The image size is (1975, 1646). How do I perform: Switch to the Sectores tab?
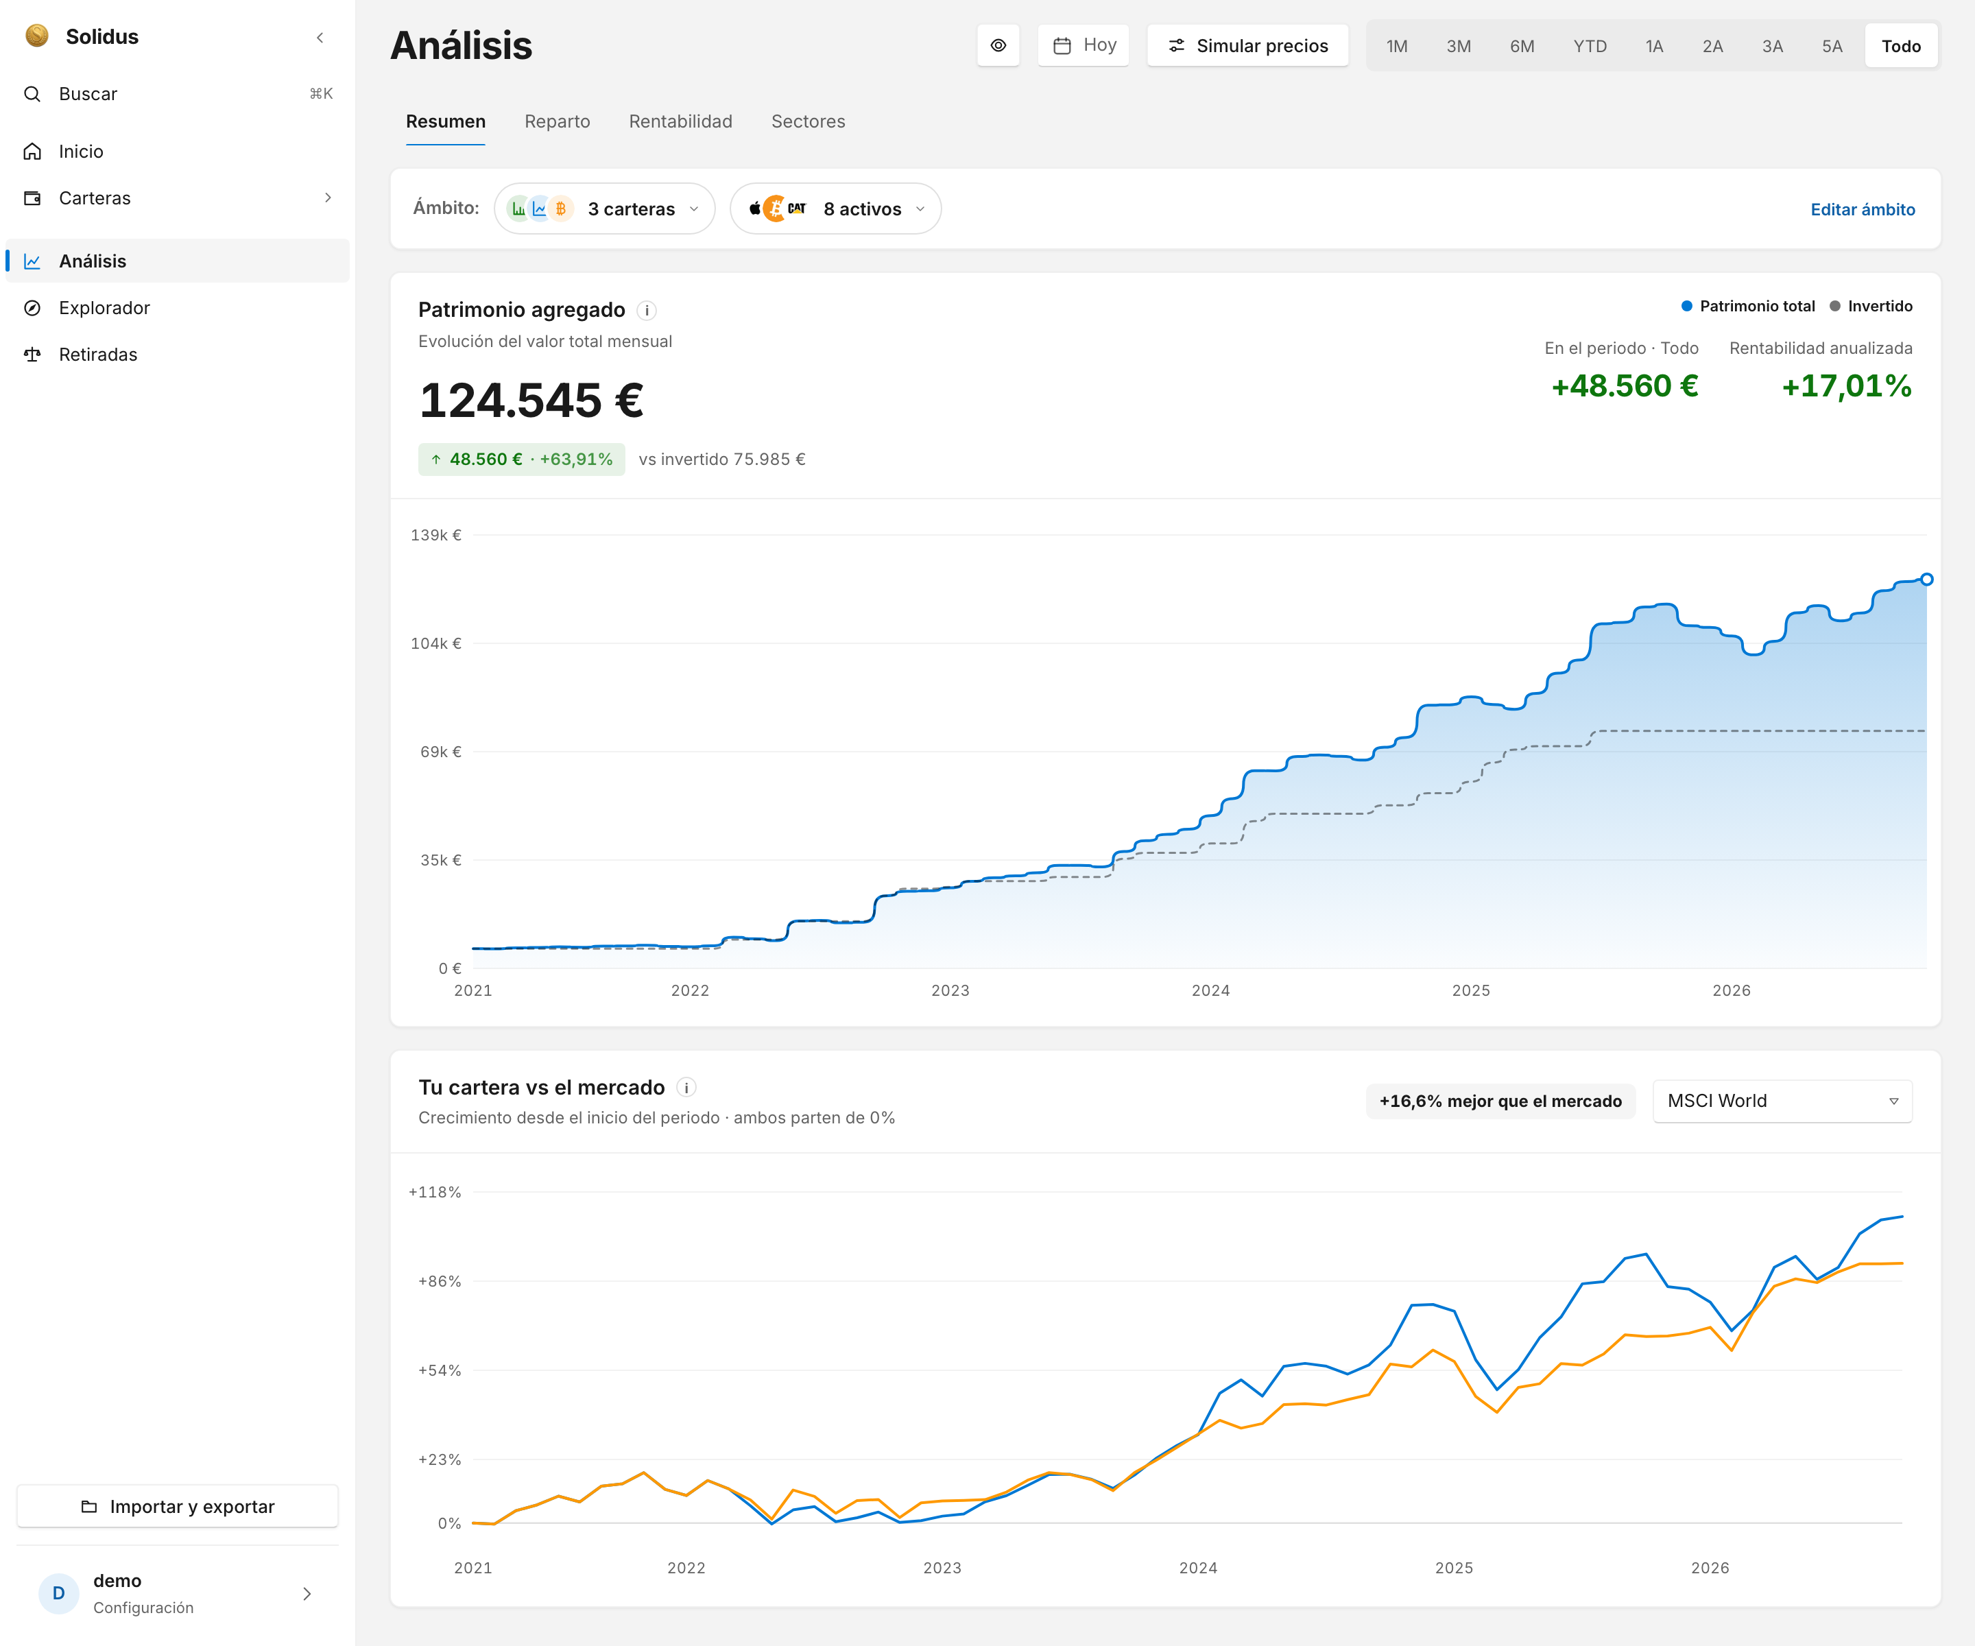tap(808, 121)
